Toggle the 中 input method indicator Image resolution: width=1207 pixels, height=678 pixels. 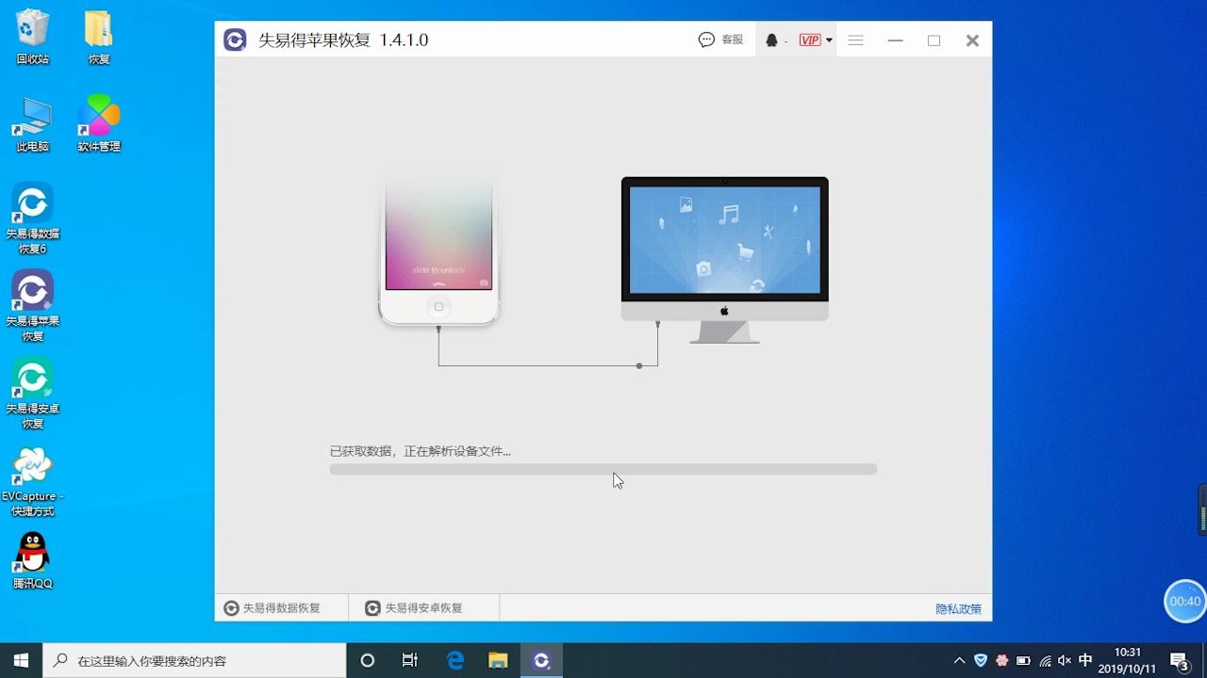(1085, 660)
